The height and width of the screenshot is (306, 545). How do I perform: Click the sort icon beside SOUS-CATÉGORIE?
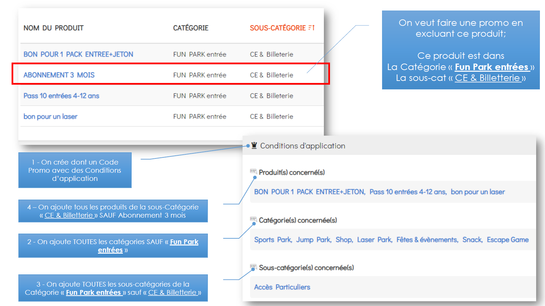click(x=311, y=28)
